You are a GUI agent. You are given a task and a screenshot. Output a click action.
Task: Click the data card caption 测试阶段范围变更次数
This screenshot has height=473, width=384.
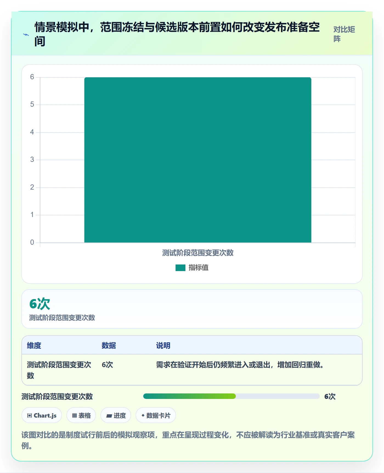tap(62, 318)
